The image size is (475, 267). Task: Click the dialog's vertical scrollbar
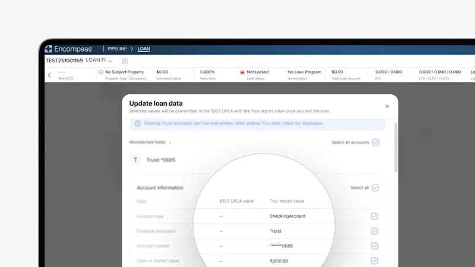(x=396, y=148)
